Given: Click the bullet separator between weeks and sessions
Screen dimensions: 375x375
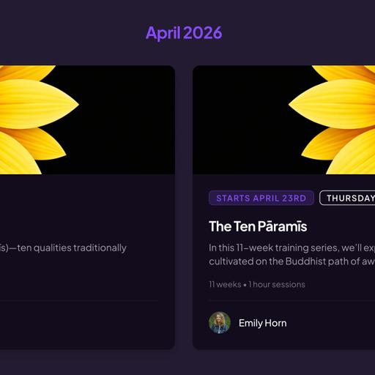Looking at the screenshot, I should pos(245,285).
